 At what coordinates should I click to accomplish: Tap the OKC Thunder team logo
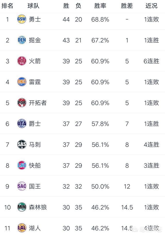[22, 82]
